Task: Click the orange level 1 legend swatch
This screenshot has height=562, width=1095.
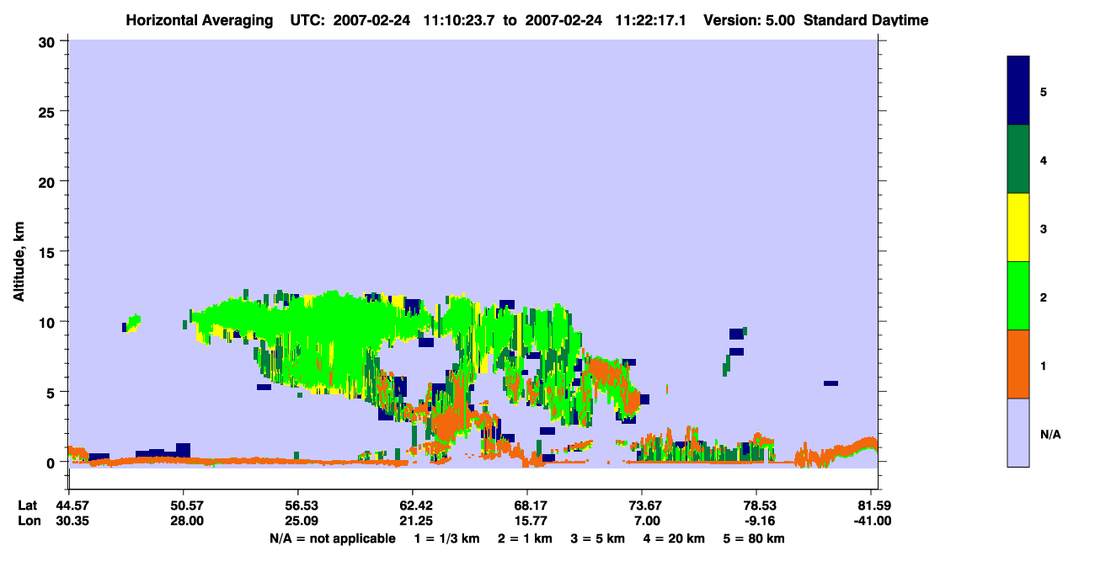Action: 1018,364
